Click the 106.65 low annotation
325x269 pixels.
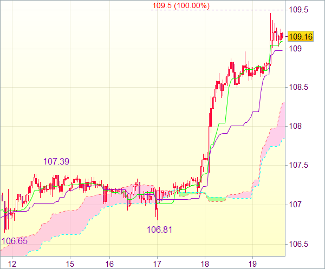tap(15, 241)
